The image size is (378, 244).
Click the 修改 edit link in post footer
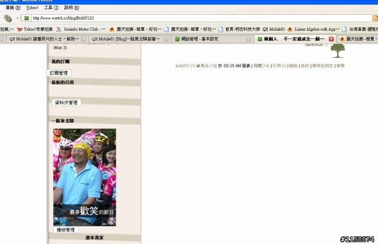point(305,66)
